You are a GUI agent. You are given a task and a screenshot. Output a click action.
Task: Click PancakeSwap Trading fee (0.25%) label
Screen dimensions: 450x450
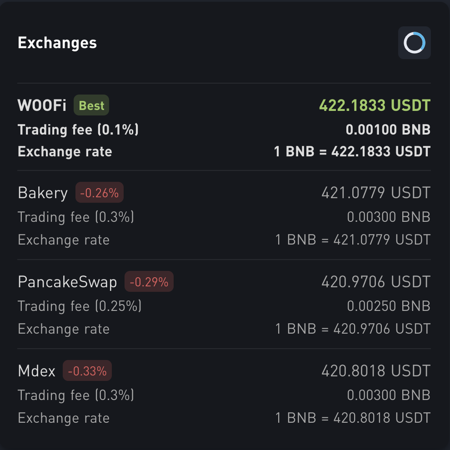click(x=80, y=306)
